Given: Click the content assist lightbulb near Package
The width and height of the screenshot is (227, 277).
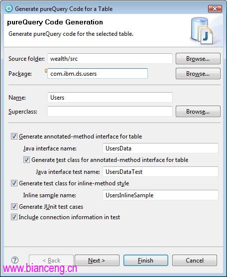Looking at the screenshot, I should coord(46,71).
